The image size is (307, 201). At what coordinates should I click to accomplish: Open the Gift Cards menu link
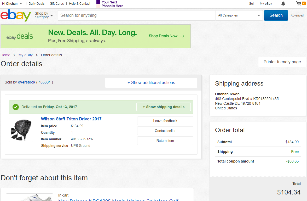point(57,4)
